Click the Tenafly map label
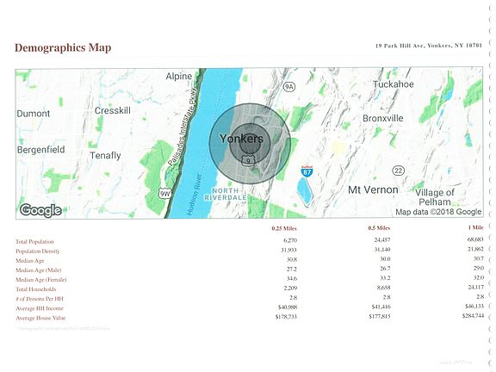The height and width of the screenshot is (372, 496). point(105,155)
